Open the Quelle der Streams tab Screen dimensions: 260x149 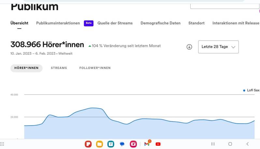click(x=115, y=23)
